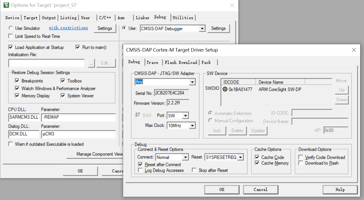Cancel the CMSIS-DAP driver setup dialog
Screen dimensions: 364x200
point(261,190)
